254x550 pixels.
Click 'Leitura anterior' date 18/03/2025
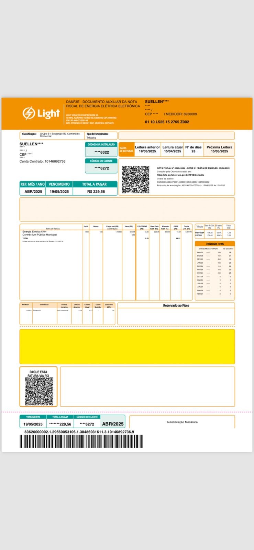pos(147,151)
